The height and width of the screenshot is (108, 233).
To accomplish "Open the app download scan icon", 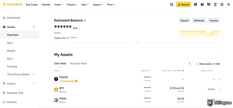I will coord(215,4).
